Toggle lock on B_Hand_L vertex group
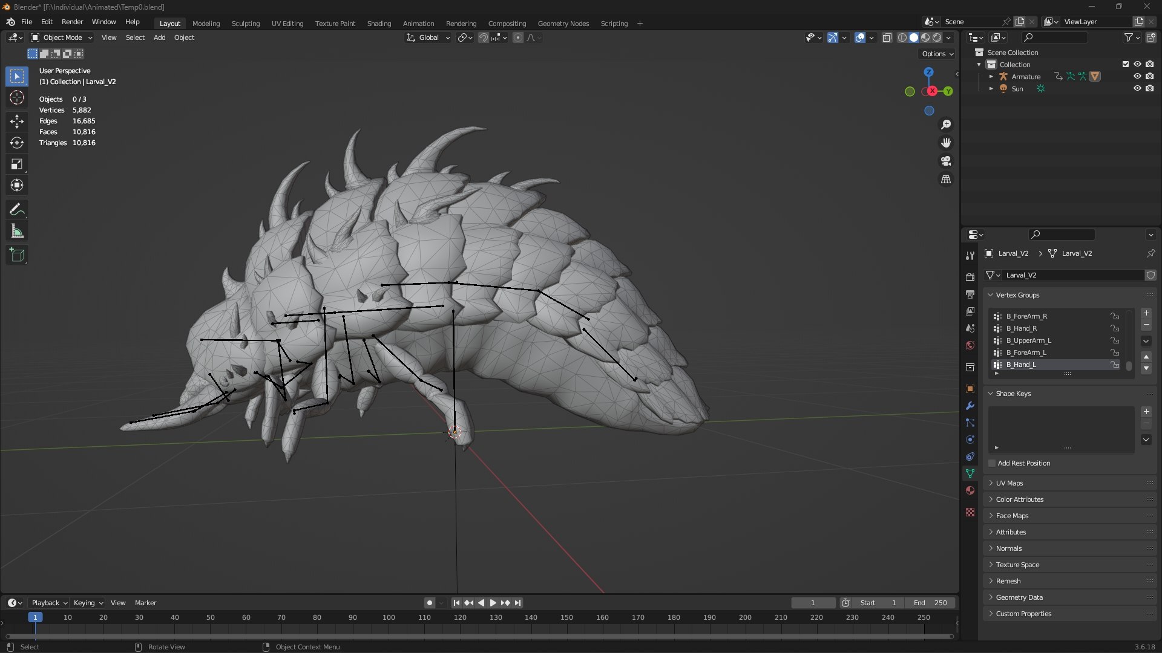1162x653 pixels. pyautogui.click(x=1114, y=365)
